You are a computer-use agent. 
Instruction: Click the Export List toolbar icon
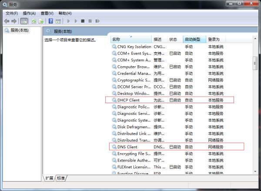pyautogui.click(x=41, y=21)
